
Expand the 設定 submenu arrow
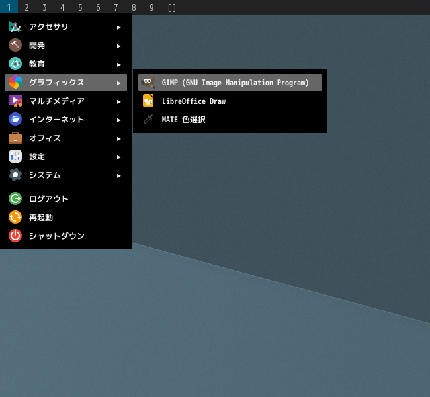118,157
